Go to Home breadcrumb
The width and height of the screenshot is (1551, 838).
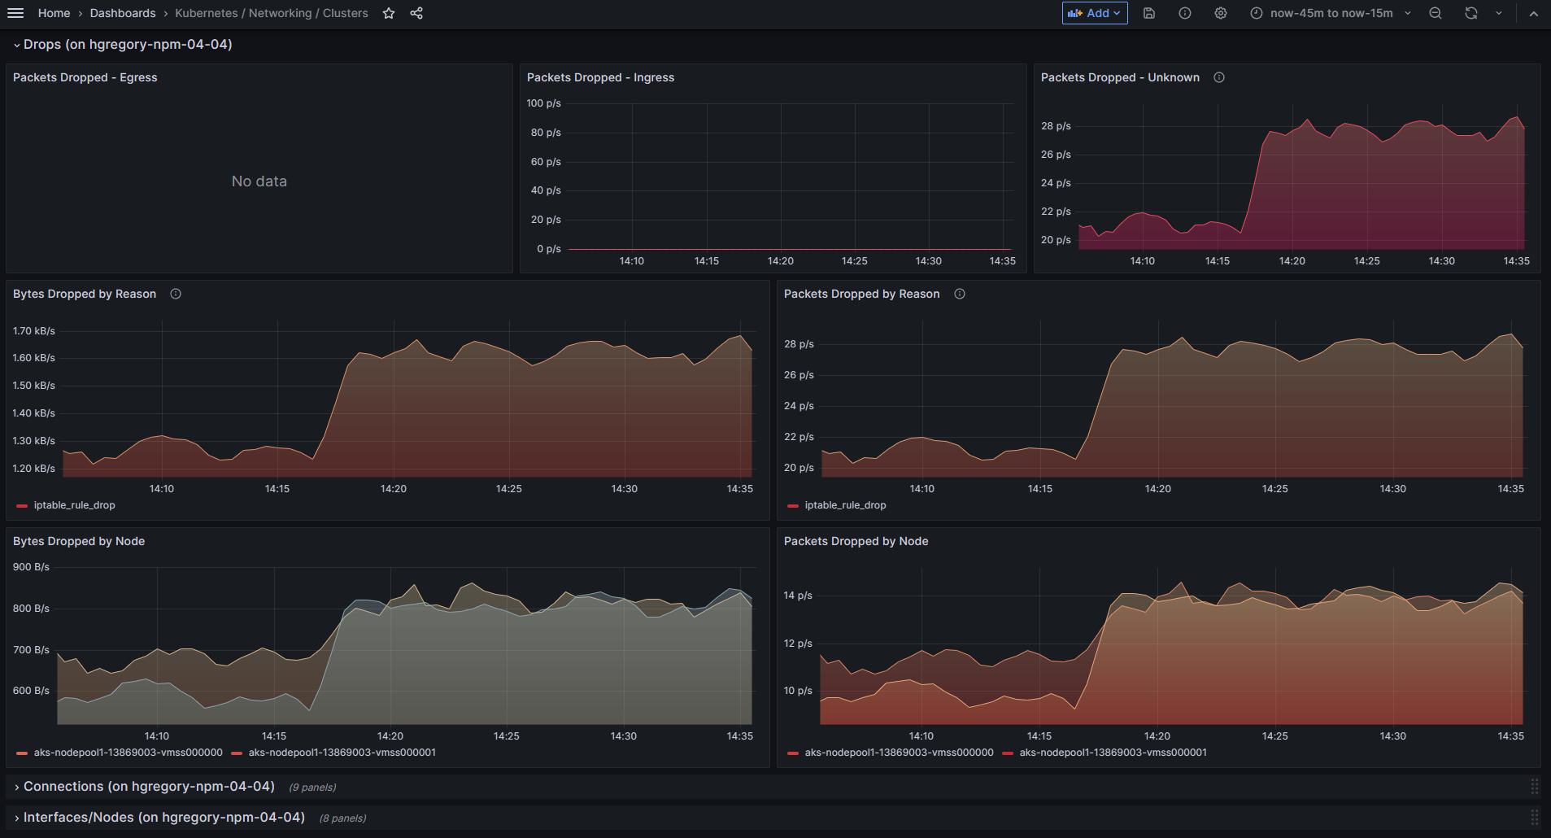coord(54,13)
